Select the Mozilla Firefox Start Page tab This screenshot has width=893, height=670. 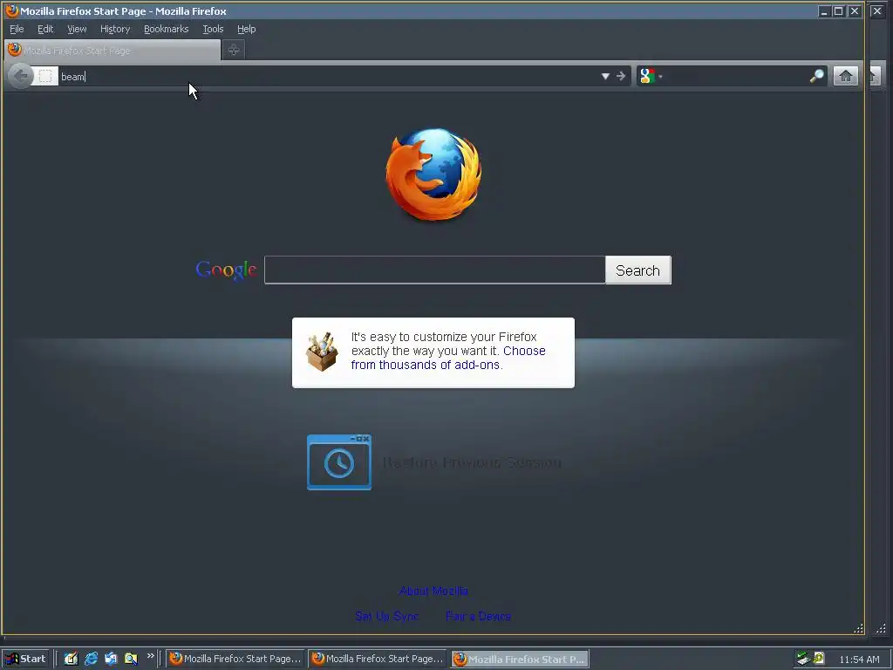coord(112,50)
